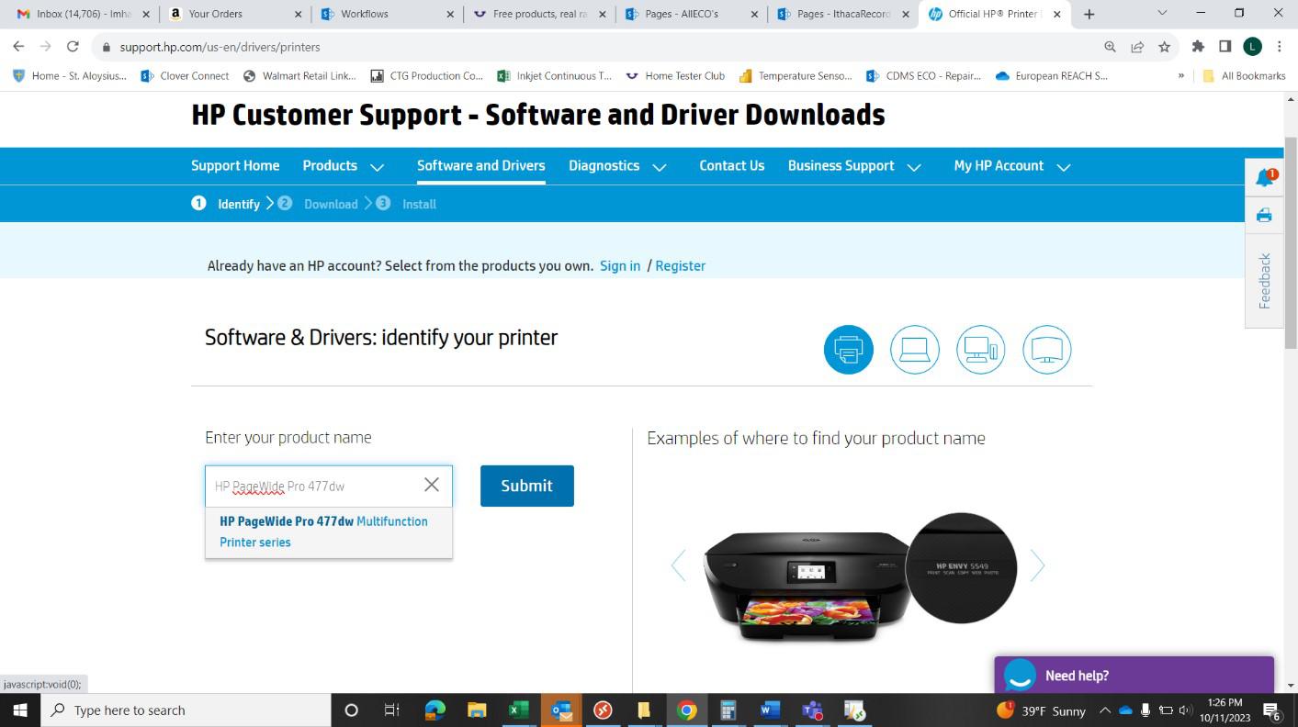Open the Need help? chat widget
The image size is (1298, 727).
pos(1134,675)
